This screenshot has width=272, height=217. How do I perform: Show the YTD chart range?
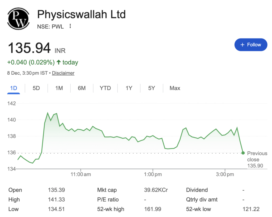105,88
